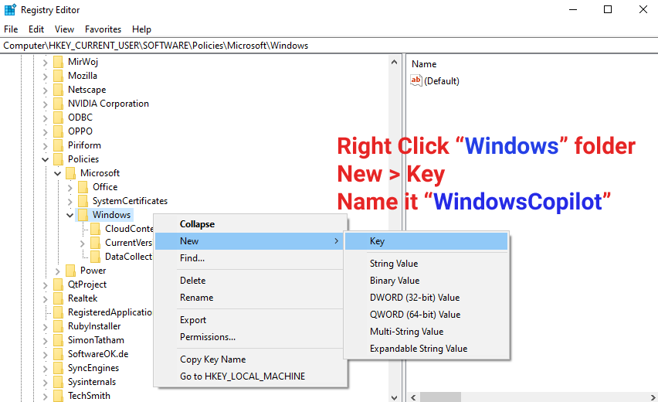Choose Binary Value from the submenu
Image resolution: width=658 pixels, height=402 pixels.
coord(426,281)
